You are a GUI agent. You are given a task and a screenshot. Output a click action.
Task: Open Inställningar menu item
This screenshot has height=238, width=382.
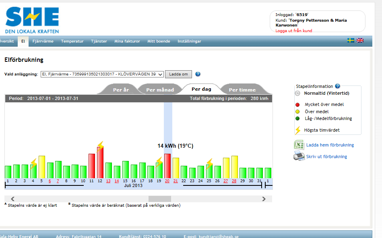[189, 41]
